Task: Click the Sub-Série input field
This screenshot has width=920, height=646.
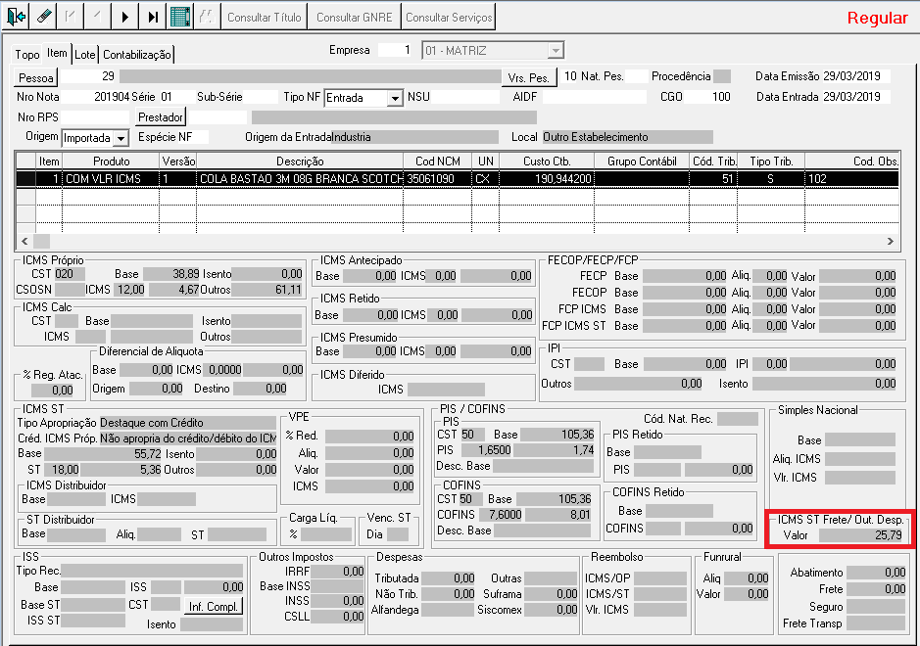Action: (260, 97)
